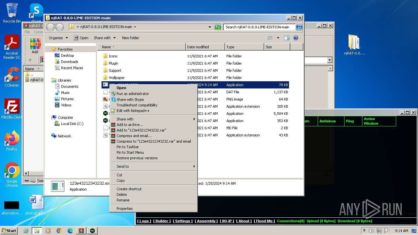Image resolution: width=418 pixels, height=235 pixels.
Task: Click njRAT NO-IP link
Action: 227,221
